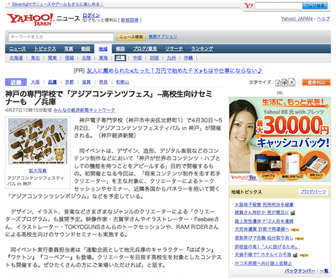Go to the リサーチ tab

[174, 48]
